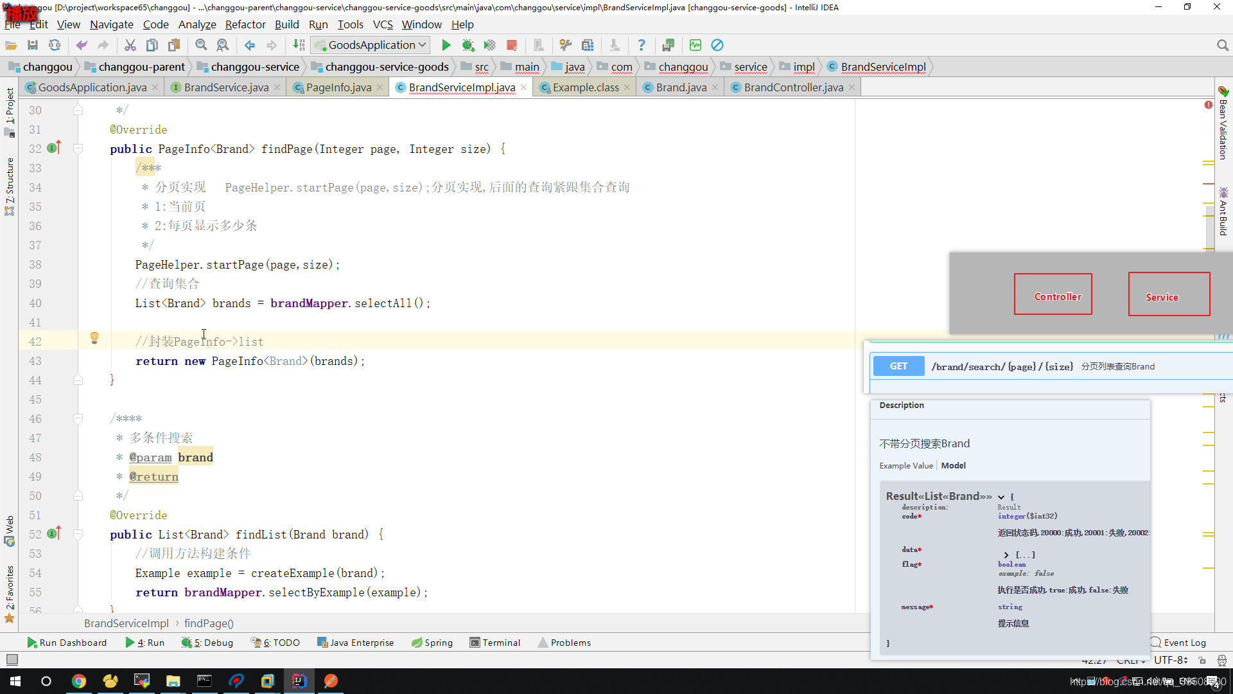Run GoodsApplication with the green play icon

[446, 45]
